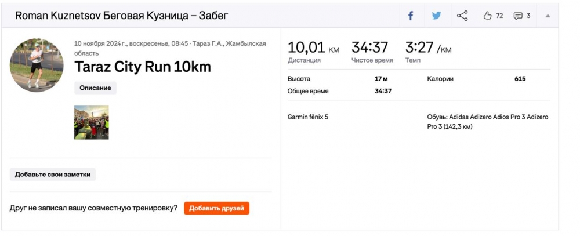Open the Adidas Adizero shoes entry

pyautogui.click(x=487, y=121)
